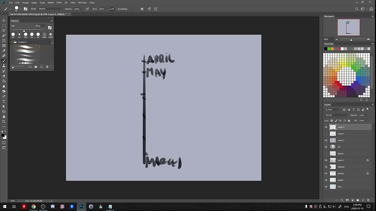Open the brush Mode dropdown

click(x=50, y=9)
